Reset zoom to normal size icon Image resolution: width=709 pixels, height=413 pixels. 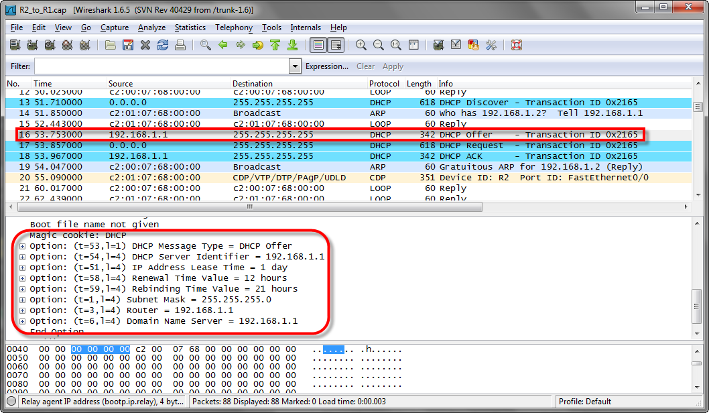coord(396,45)
